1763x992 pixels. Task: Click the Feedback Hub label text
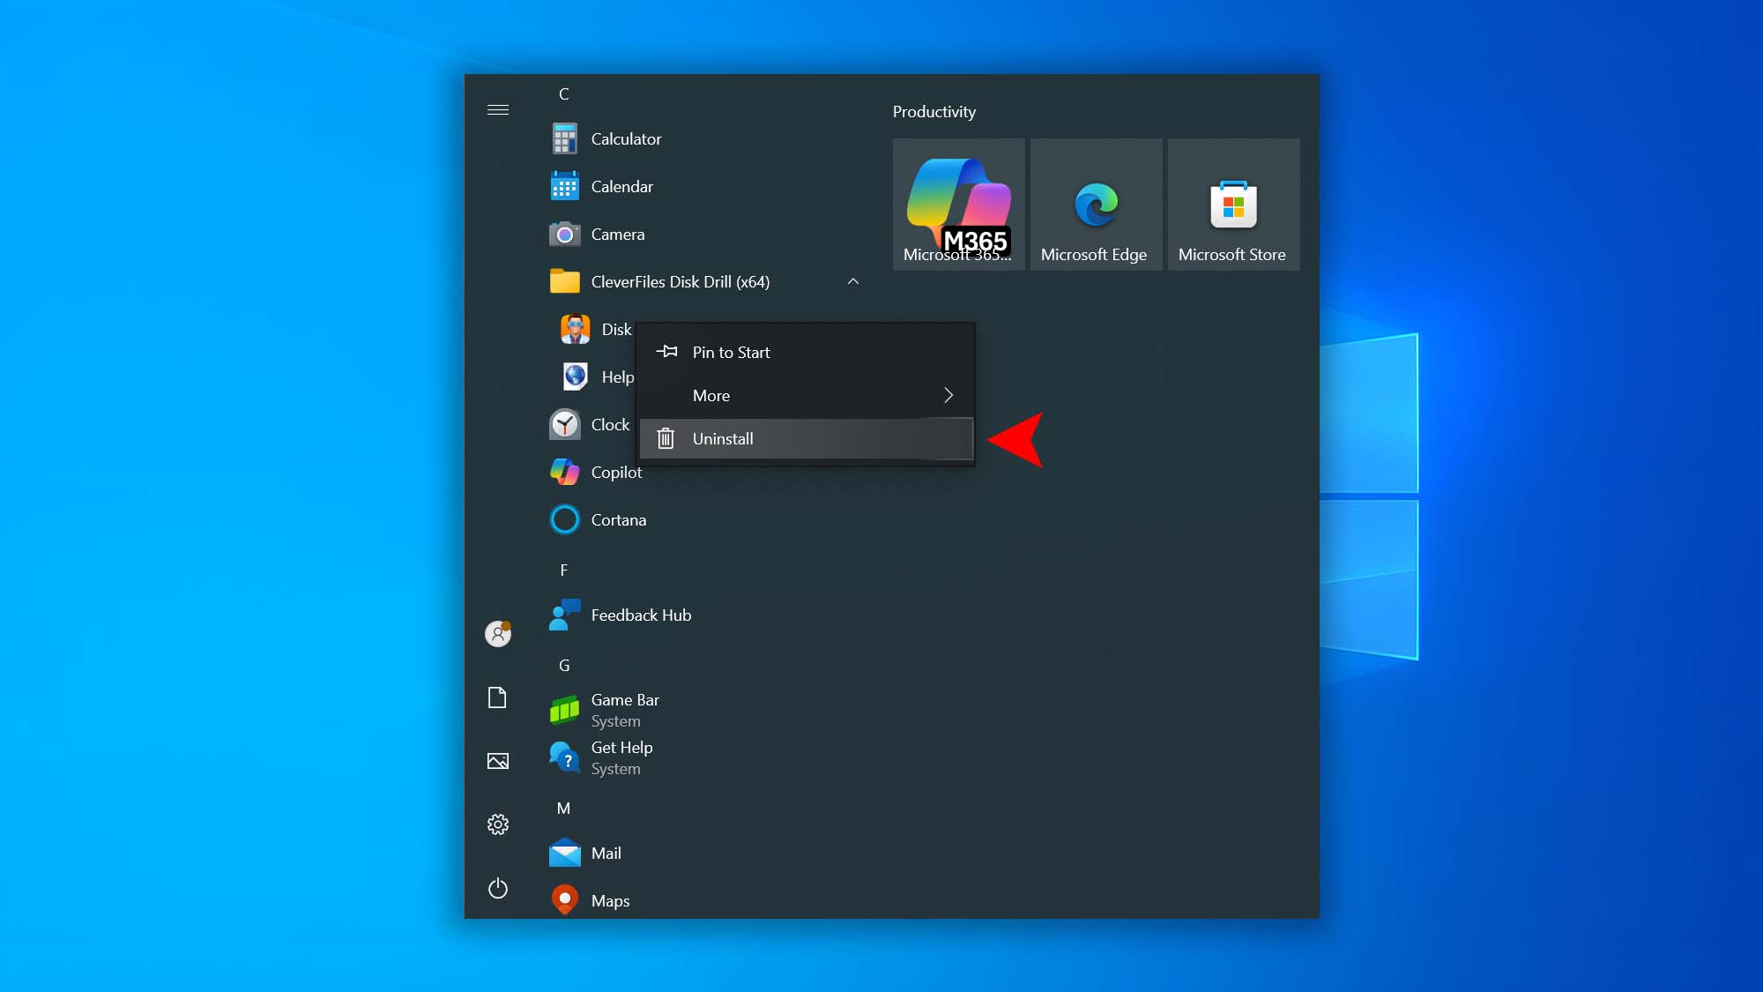point(641,615)
